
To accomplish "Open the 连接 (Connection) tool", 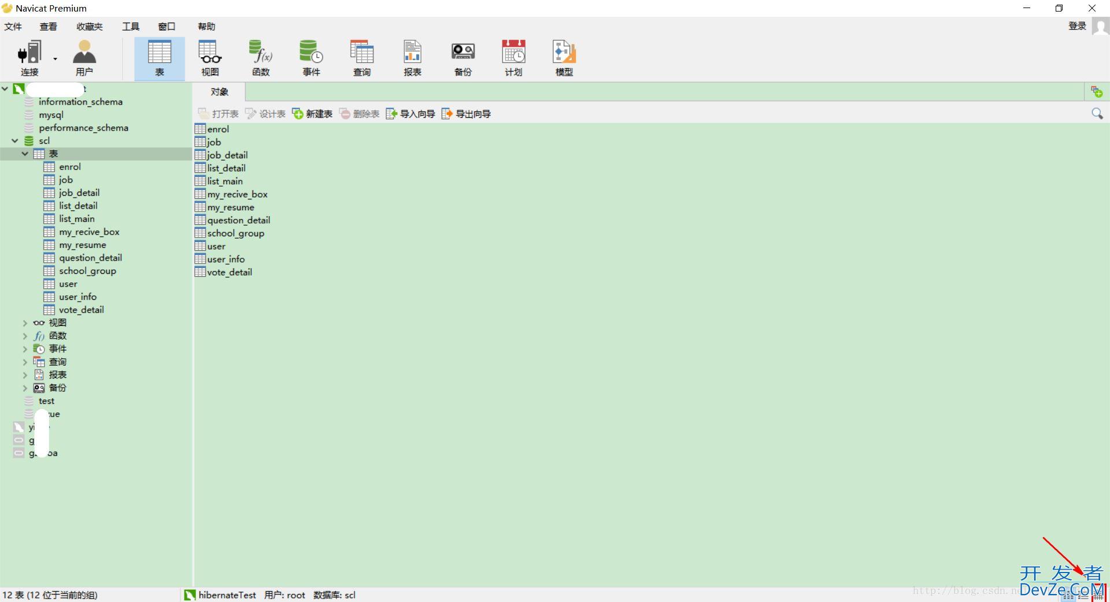I will pyautogui.click(x=29, y=58).
